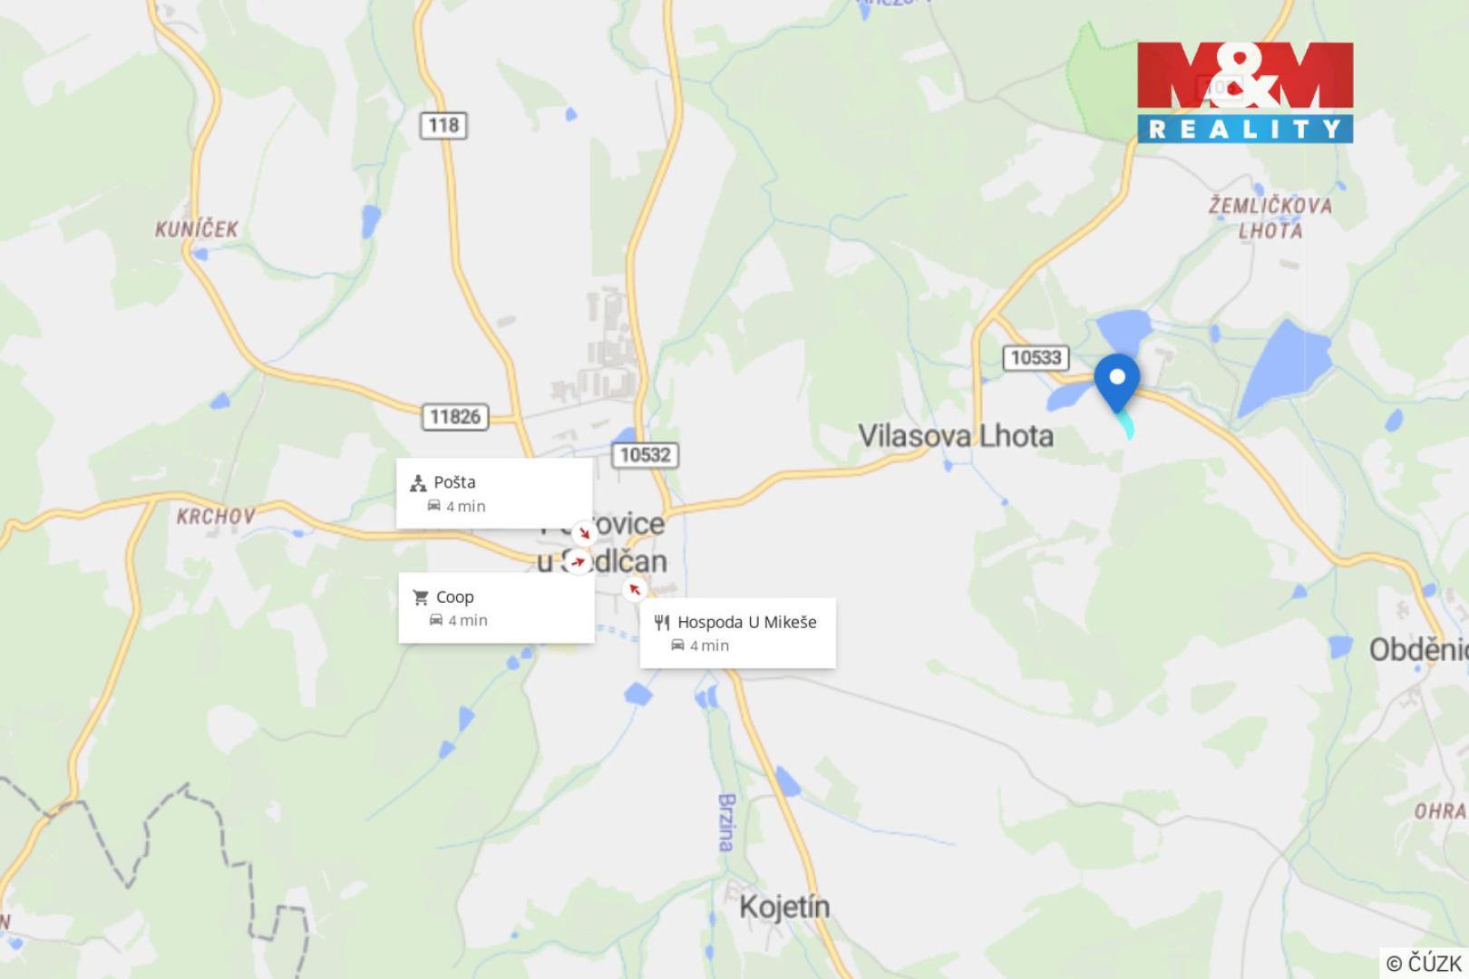The image size is (1469, 979).
Task: Click the M&M Reality logo
Action: tap(1245, 92)
